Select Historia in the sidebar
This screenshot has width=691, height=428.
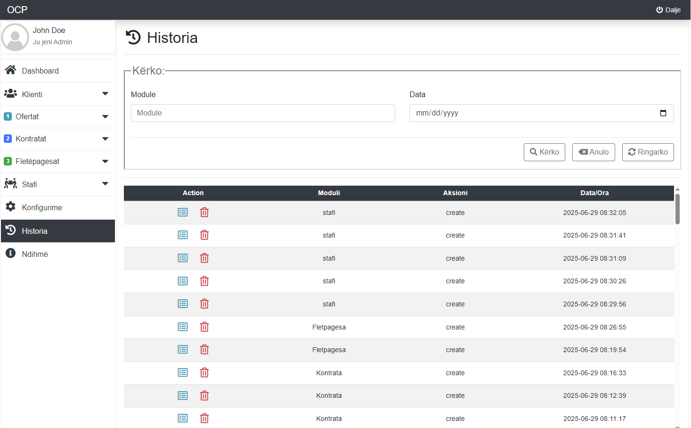pos(58,231)
